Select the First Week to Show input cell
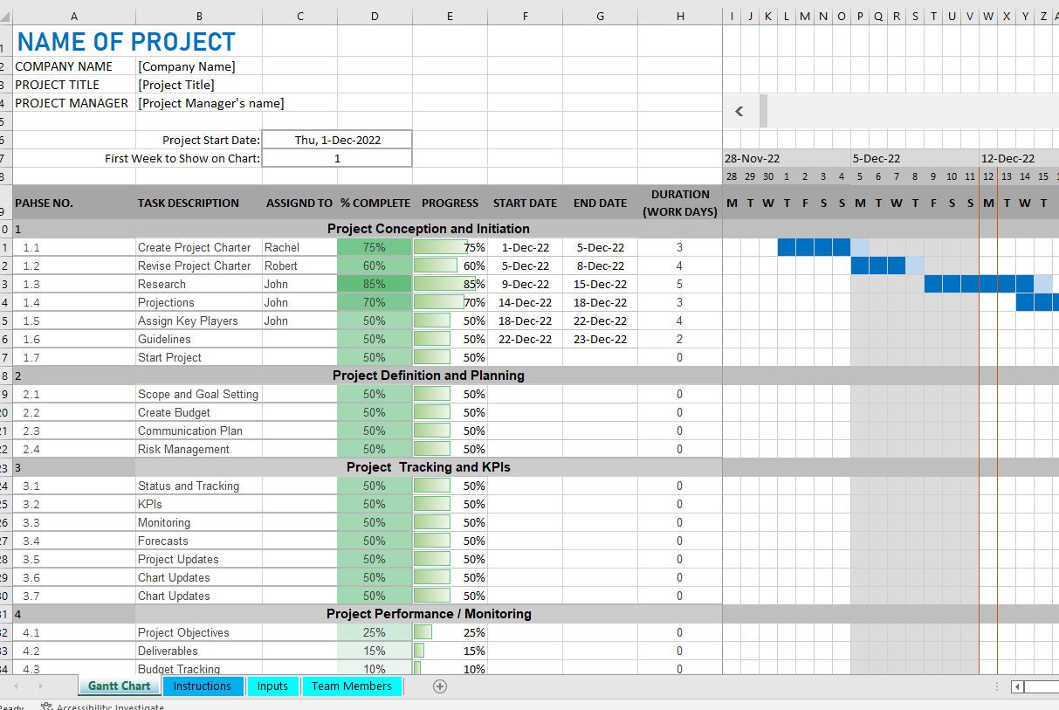The image size is (1059, 710). (336, 157)
